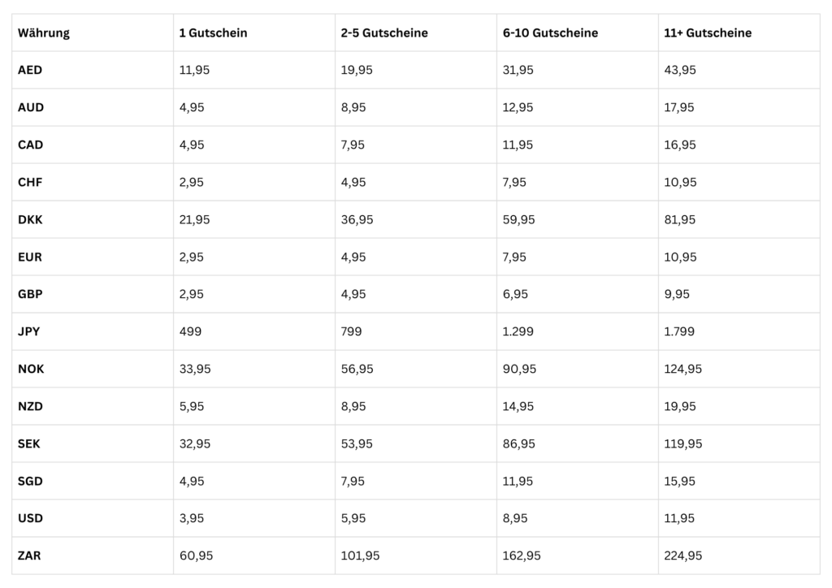Select the AED currency row label
This screenshot has height=588, width=832.
tap(93, 70)
